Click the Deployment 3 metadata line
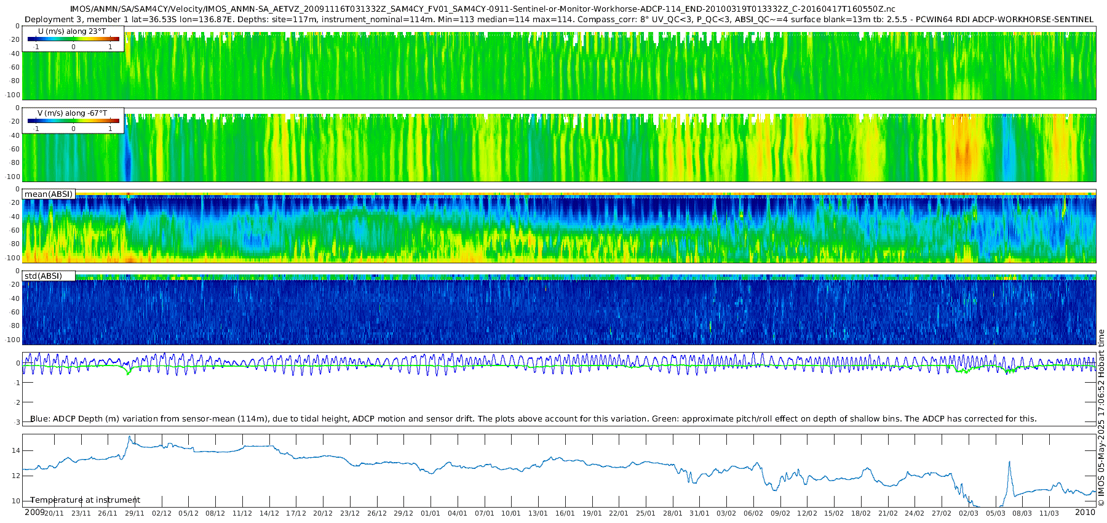The width and height of the screenshot is (1107, 523). point(559,19)
